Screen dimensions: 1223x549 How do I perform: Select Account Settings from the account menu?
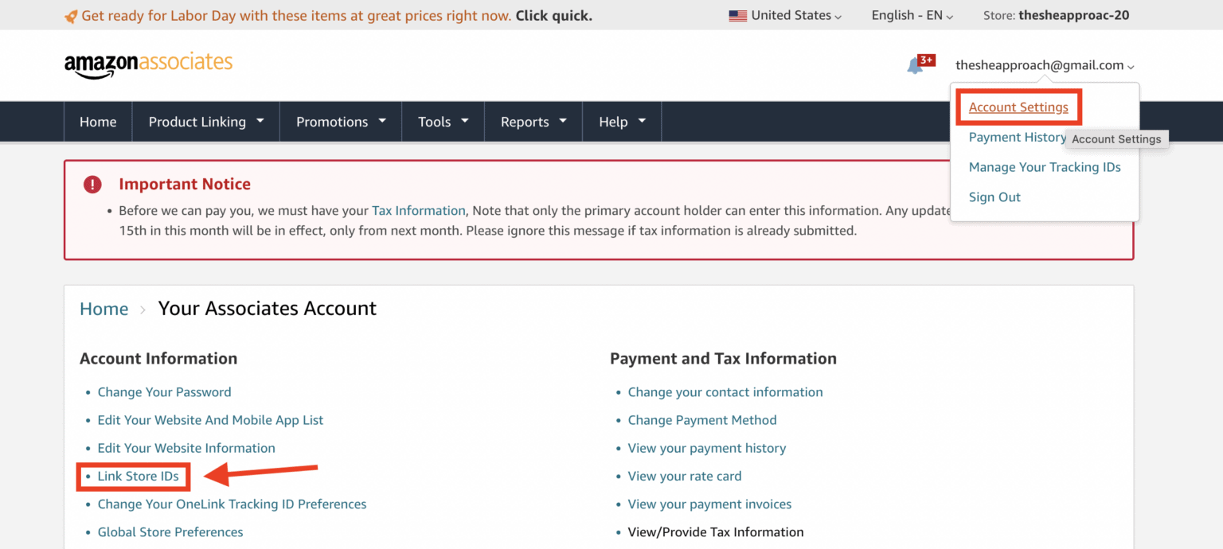tap(1018, 107)
